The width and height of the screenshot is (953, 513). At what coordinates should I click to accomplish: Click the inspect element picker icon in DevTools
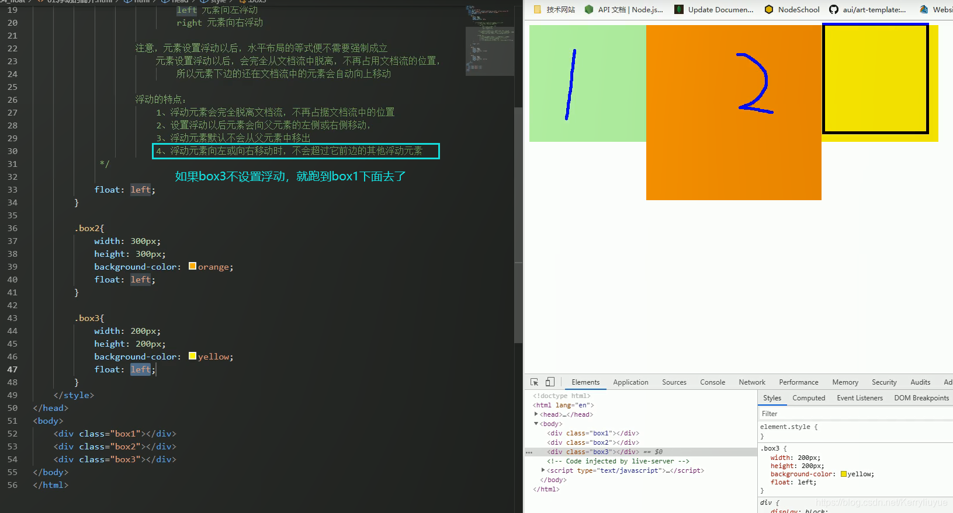[x=534, y=382]
